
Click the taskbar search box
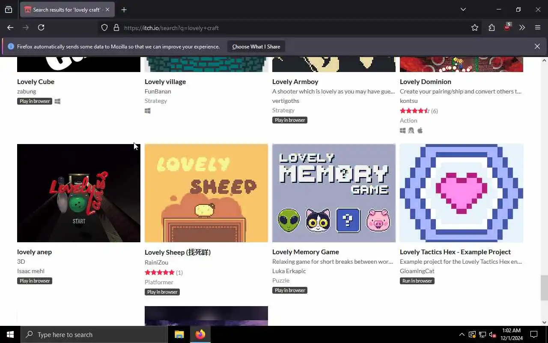click(x=94, y=334)
